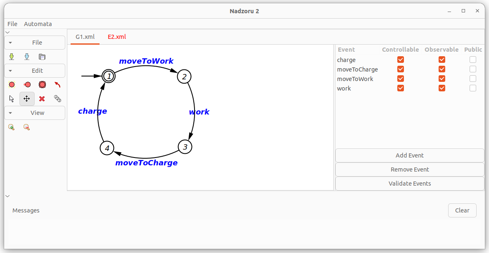Check Public for charge event
489x253 pixels.
[x=473, y=60]
